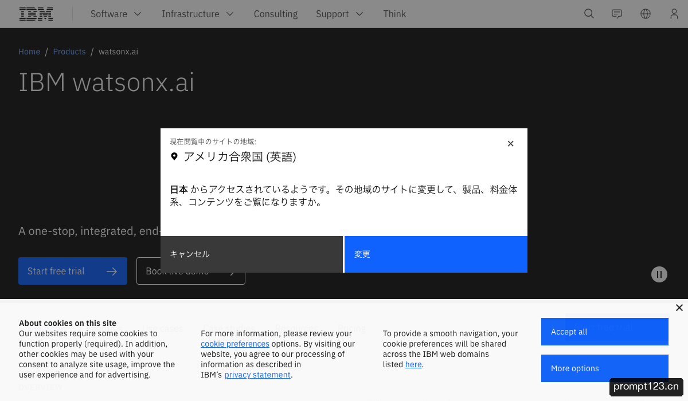
Task: Accept all cookies
Action: pyautogui.click(x=605, y=332)
